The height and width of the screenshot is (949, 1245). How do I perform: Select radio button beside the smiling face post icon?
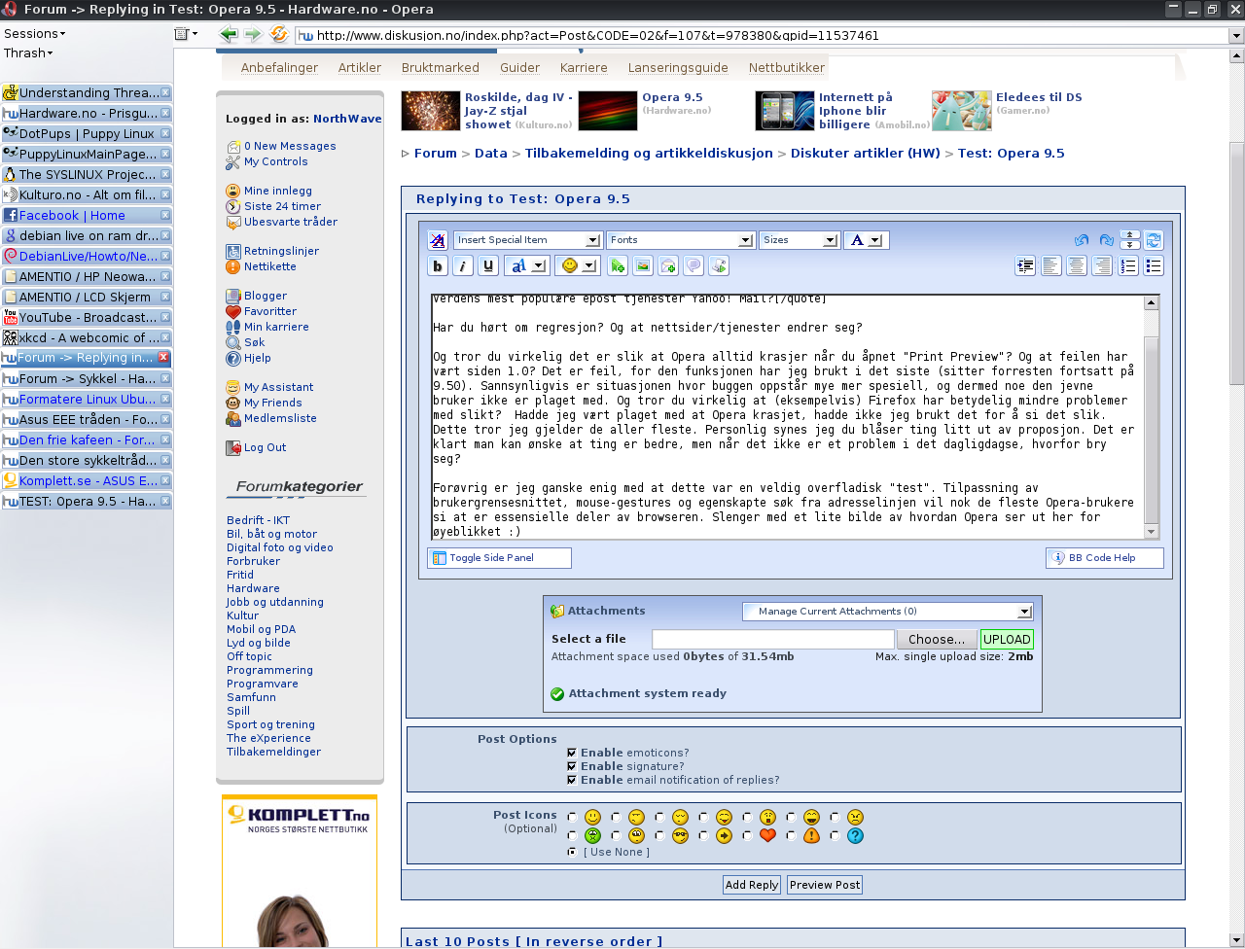572,818
